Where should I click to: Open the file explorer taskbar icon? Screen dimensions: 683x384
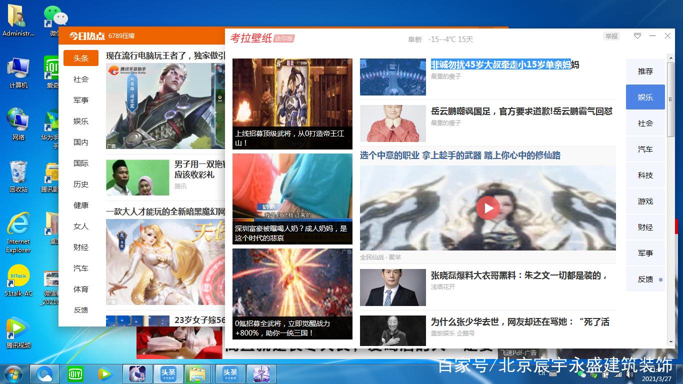pyautogui.click(x=198, y=373)
